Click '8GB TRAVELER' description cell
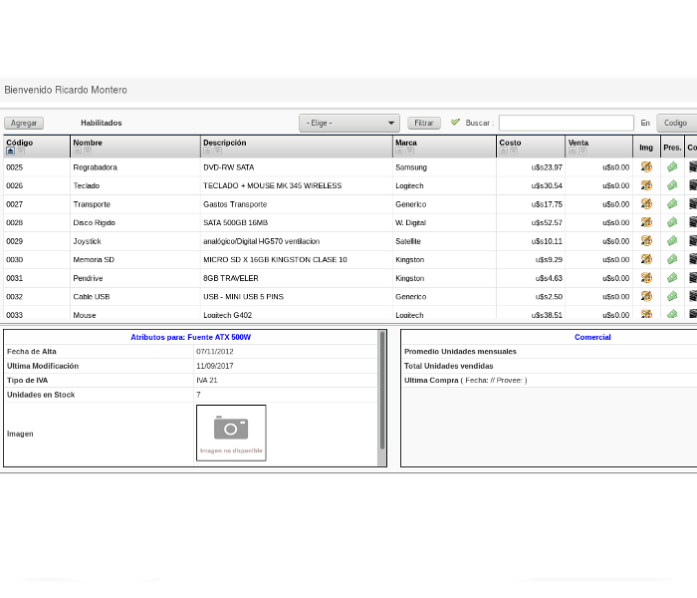The width and height of the screenshot is (697, 598). (x=231, y=278)
